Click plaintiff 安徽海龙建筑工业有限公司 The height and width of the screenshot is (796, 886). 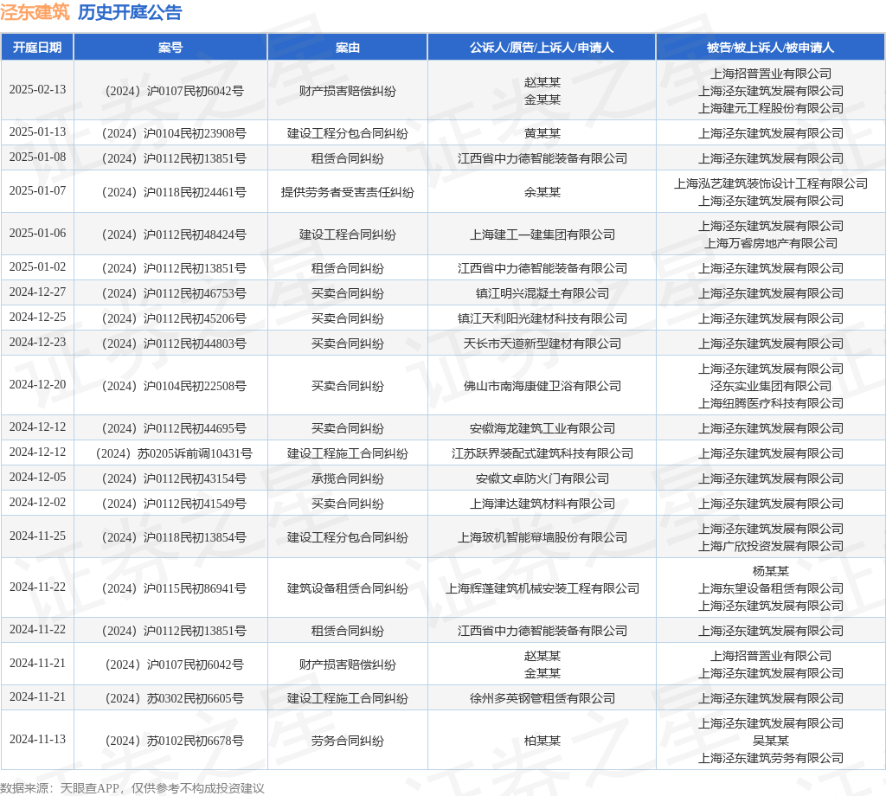543,428
